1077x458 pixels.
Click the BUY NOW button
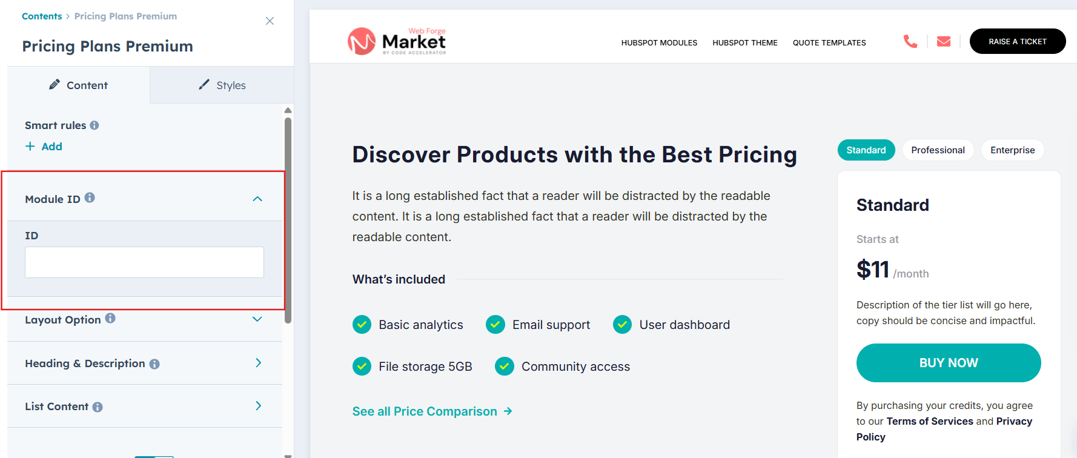948,363
